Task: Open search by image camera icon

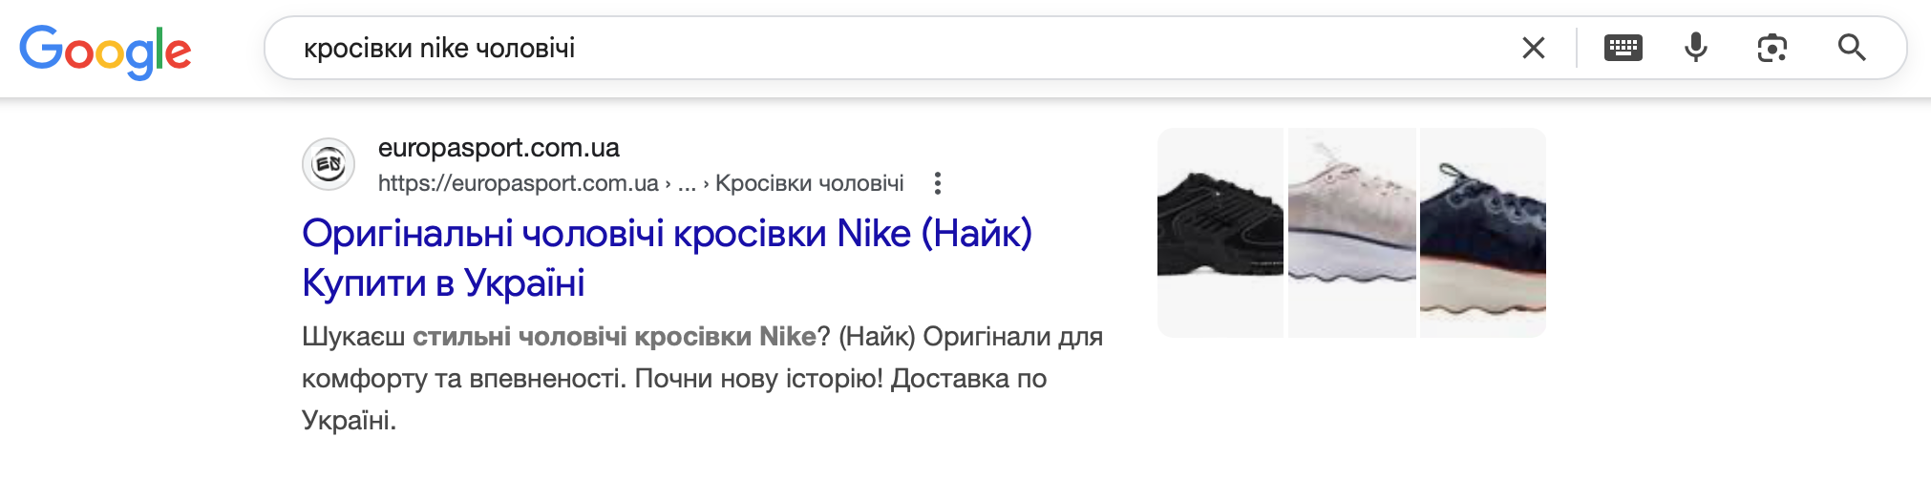Action: (x=1772, y=48)
